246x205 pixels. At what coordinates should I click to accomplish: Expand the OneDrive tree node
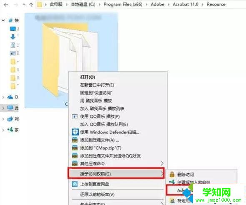[3, 97]
